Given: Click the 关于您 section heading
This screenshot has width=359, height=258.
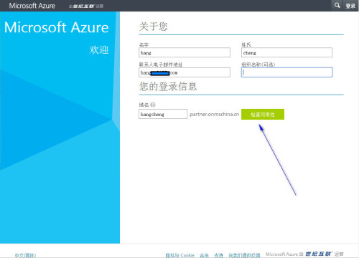Looking at the screenshot, I should point(154,27).
